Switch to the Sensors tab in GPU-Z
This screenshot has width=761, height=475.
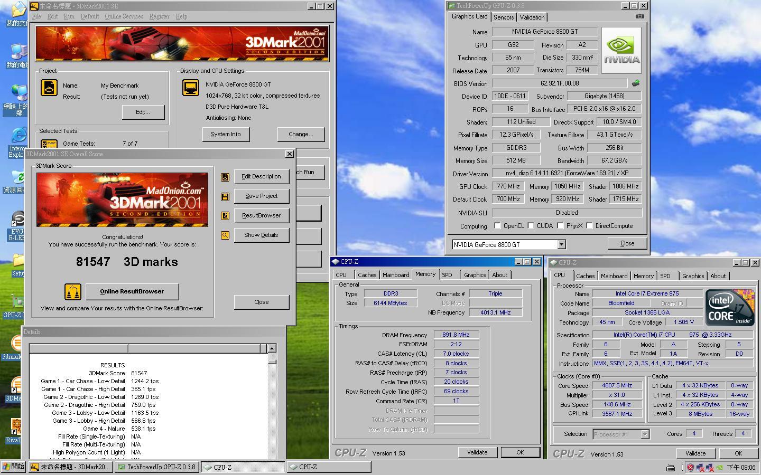click(504, 17)
